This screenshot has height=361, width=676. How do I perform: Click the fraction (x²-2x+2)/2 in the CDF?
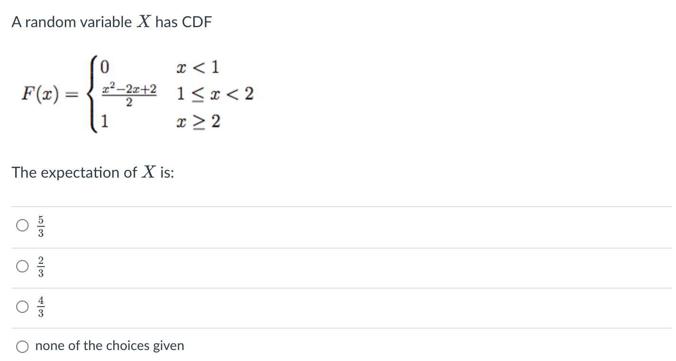(x=129, y=93)
